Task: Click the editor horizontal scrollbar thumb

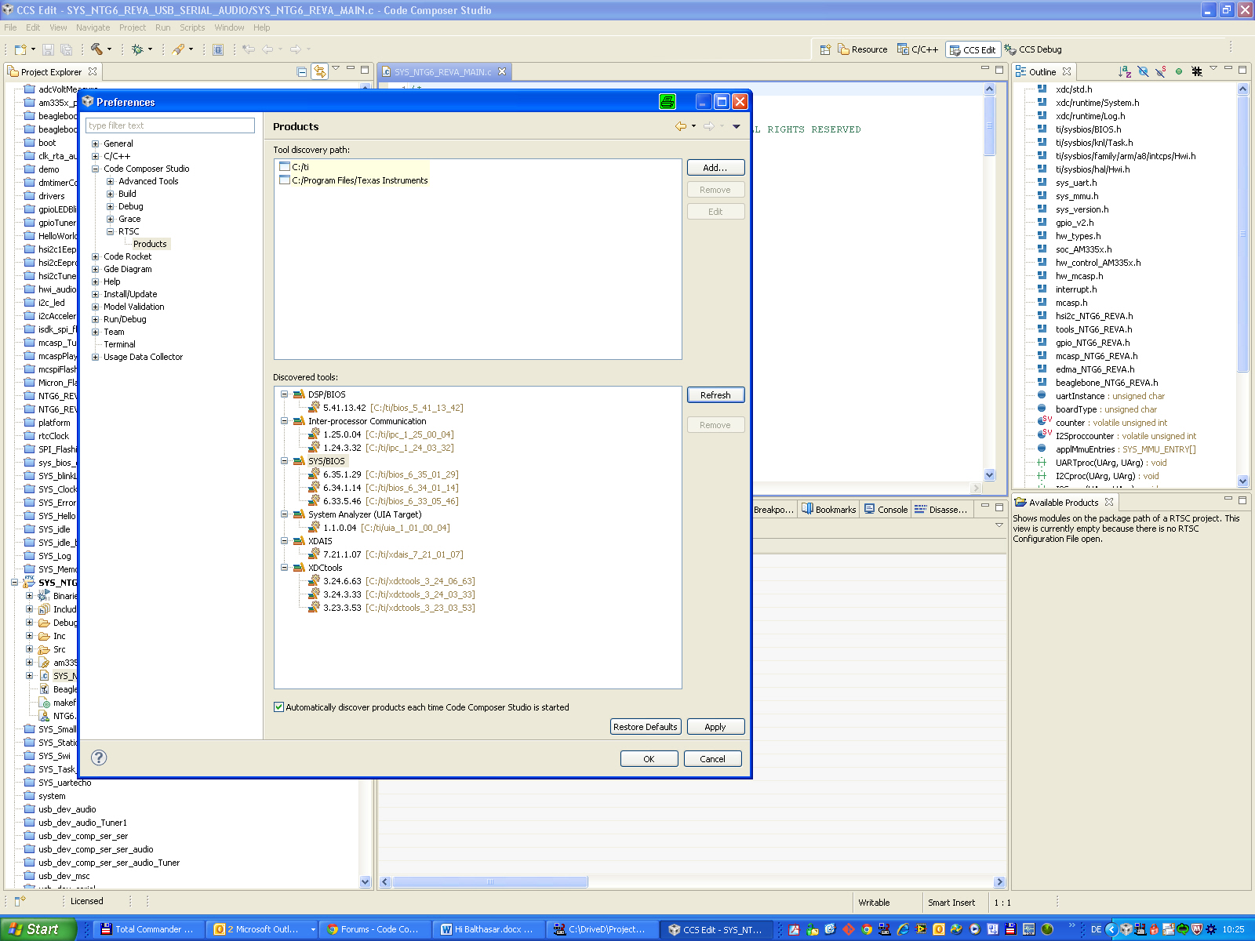Action: (490, 882)
